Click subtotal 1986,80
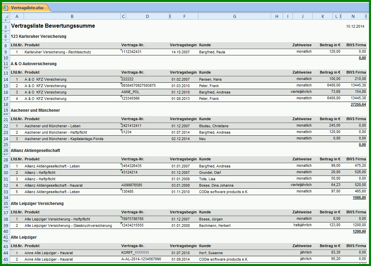 [359, 197]
